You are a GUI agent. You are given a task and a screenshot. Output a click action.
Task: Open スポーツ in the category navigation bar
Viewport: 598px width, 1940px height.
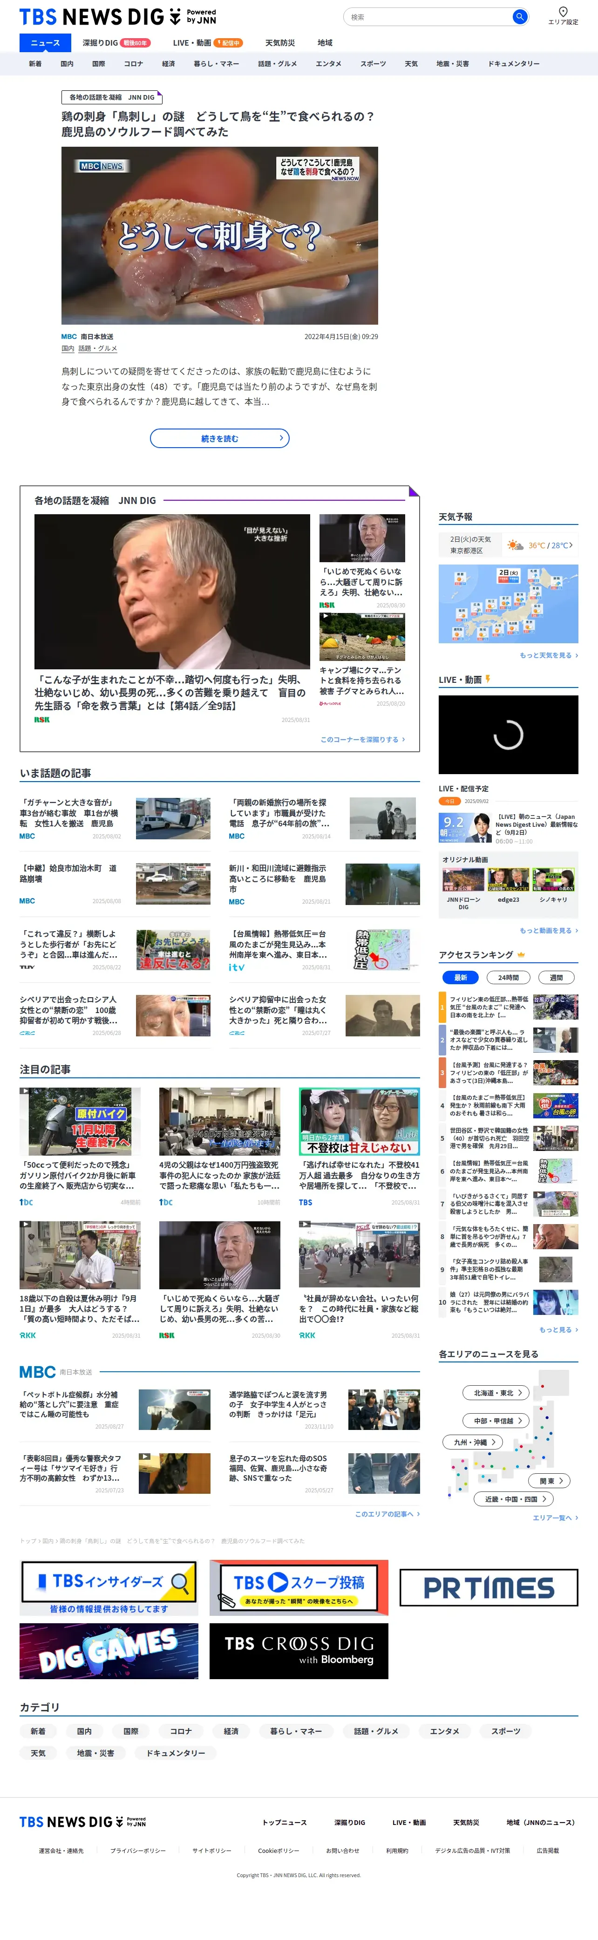[x=373, y=64]
